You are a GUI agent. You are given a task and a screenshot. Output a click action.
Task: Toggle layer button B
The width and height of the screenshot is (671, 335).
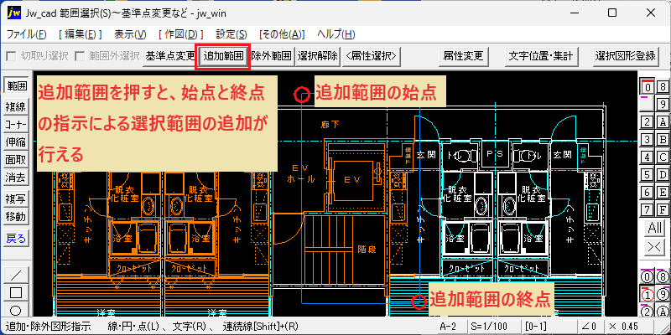tap(663, 140)
